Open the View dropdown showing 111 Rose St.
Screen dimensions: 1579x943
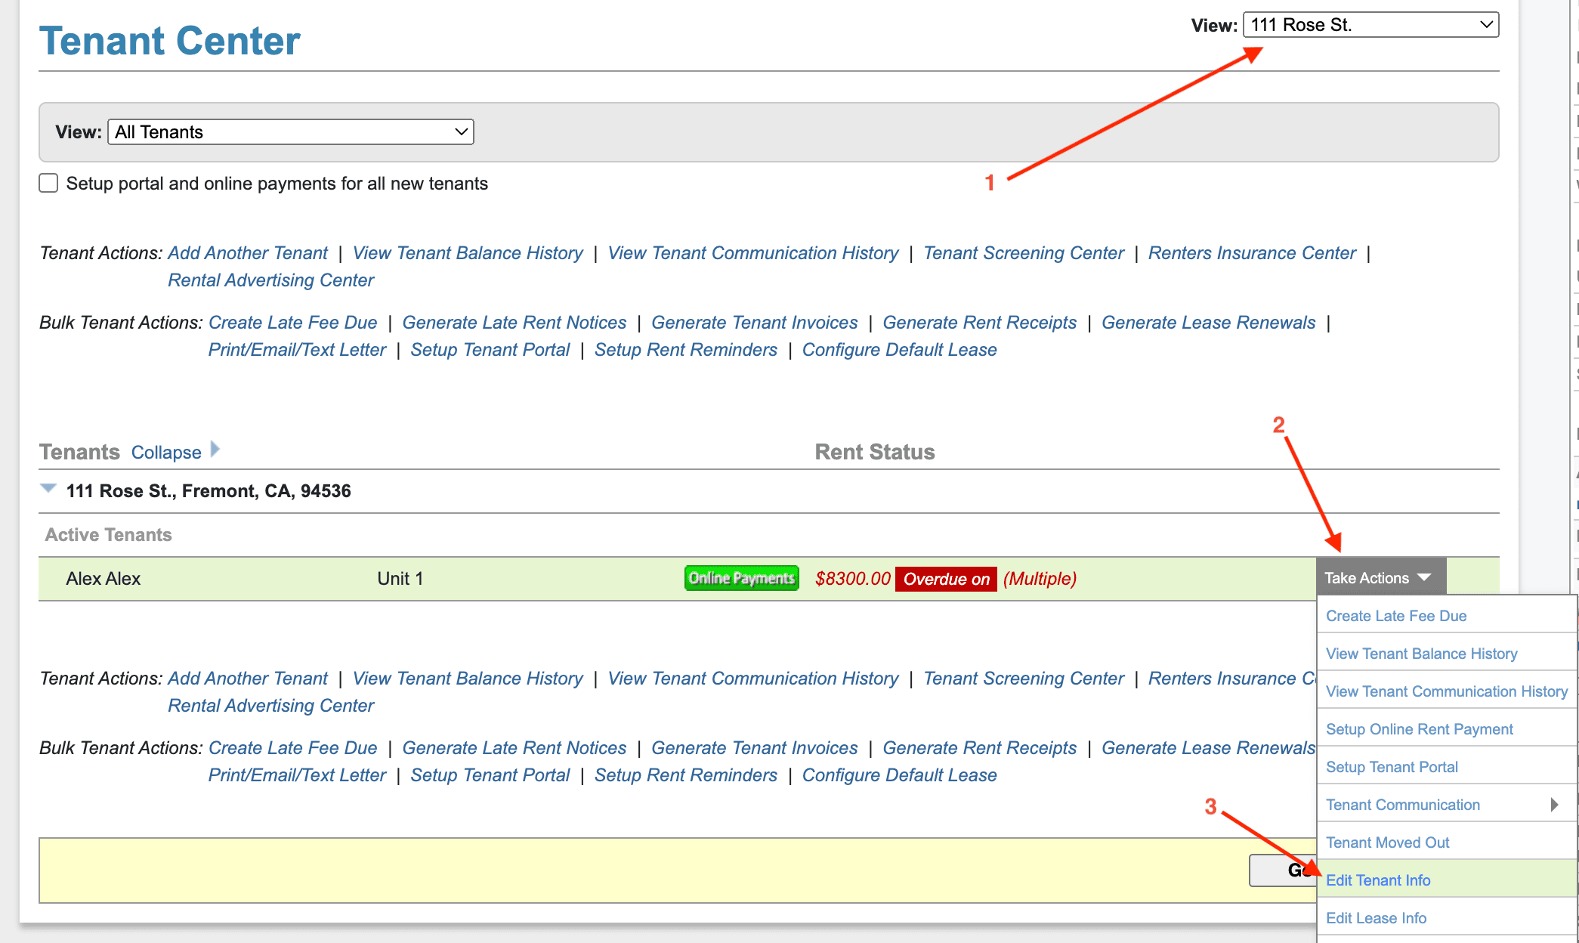coord(1370,23)
